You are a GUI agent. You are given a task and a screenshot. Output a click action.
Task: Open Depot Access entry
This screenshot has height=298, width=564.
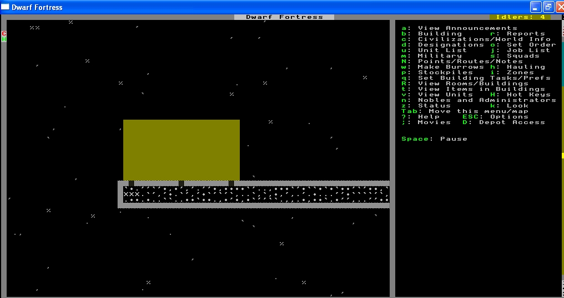[503, 122]
